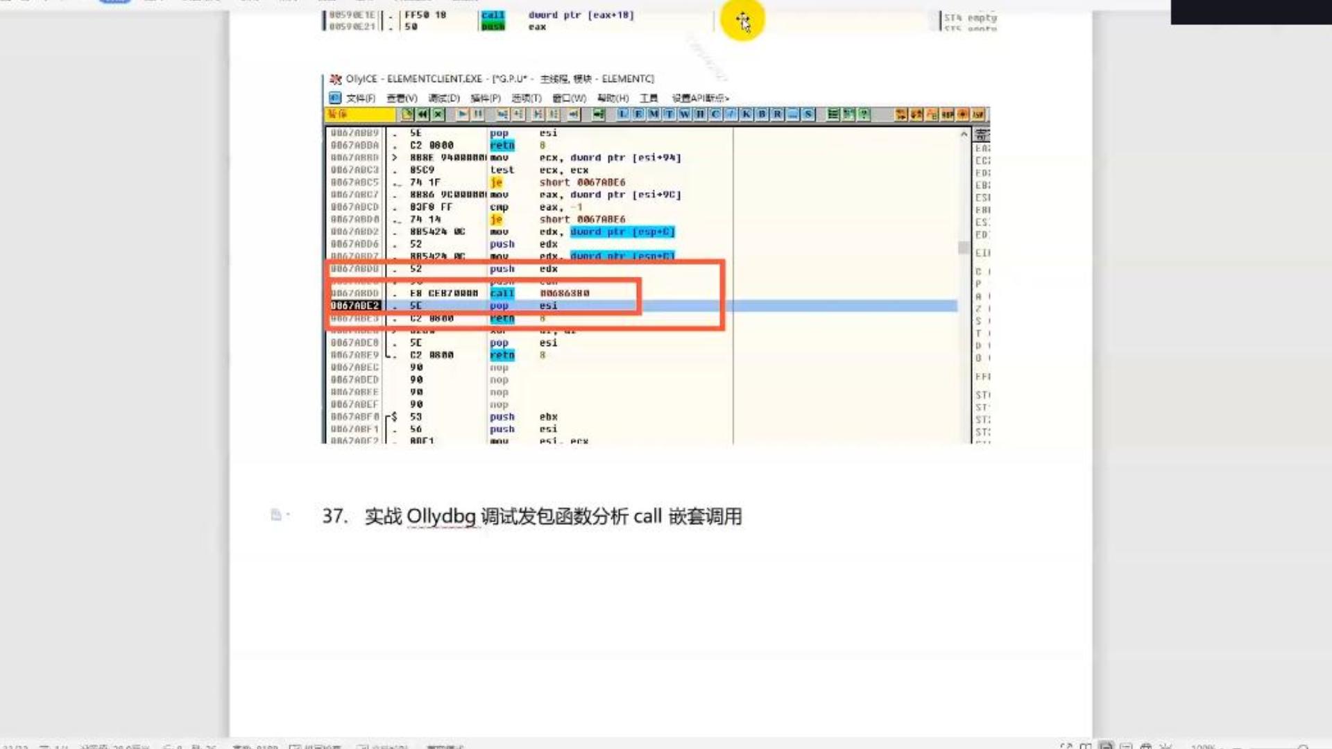The width and height of the screenshot is (1332, 749).
Task: Open CPU window with C button
Action: pyautogui.click(x=715, y=114)
